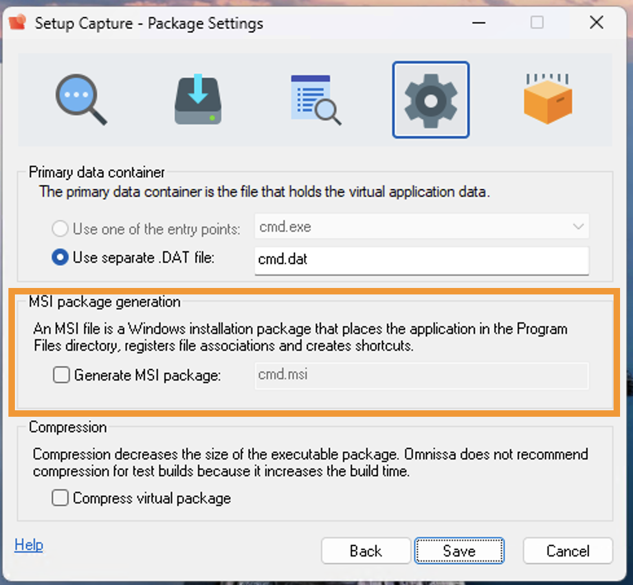Viewport: 633px width, 585px height.
Task: Open the Install Application capture step icon
Action: 198,98
